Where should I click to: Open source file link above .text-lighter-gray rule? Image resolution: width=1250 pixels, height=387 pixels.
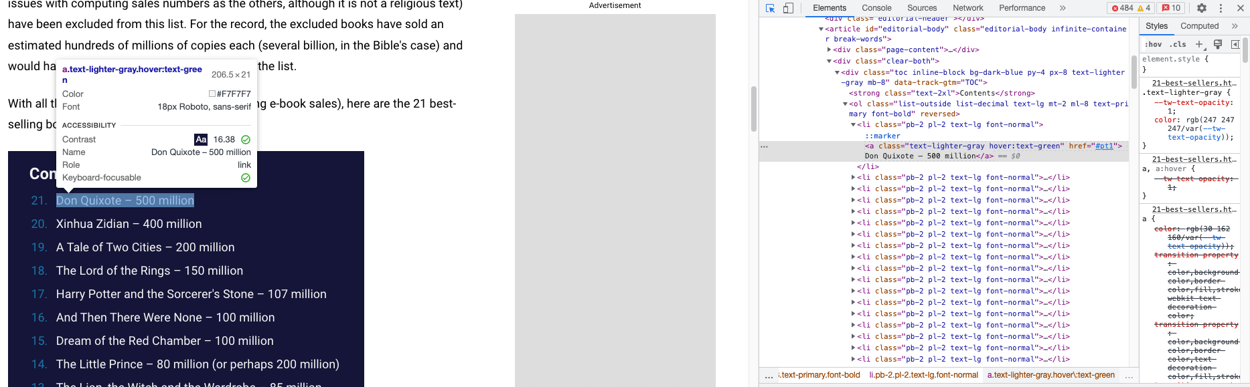click(x=1194, y=83)
